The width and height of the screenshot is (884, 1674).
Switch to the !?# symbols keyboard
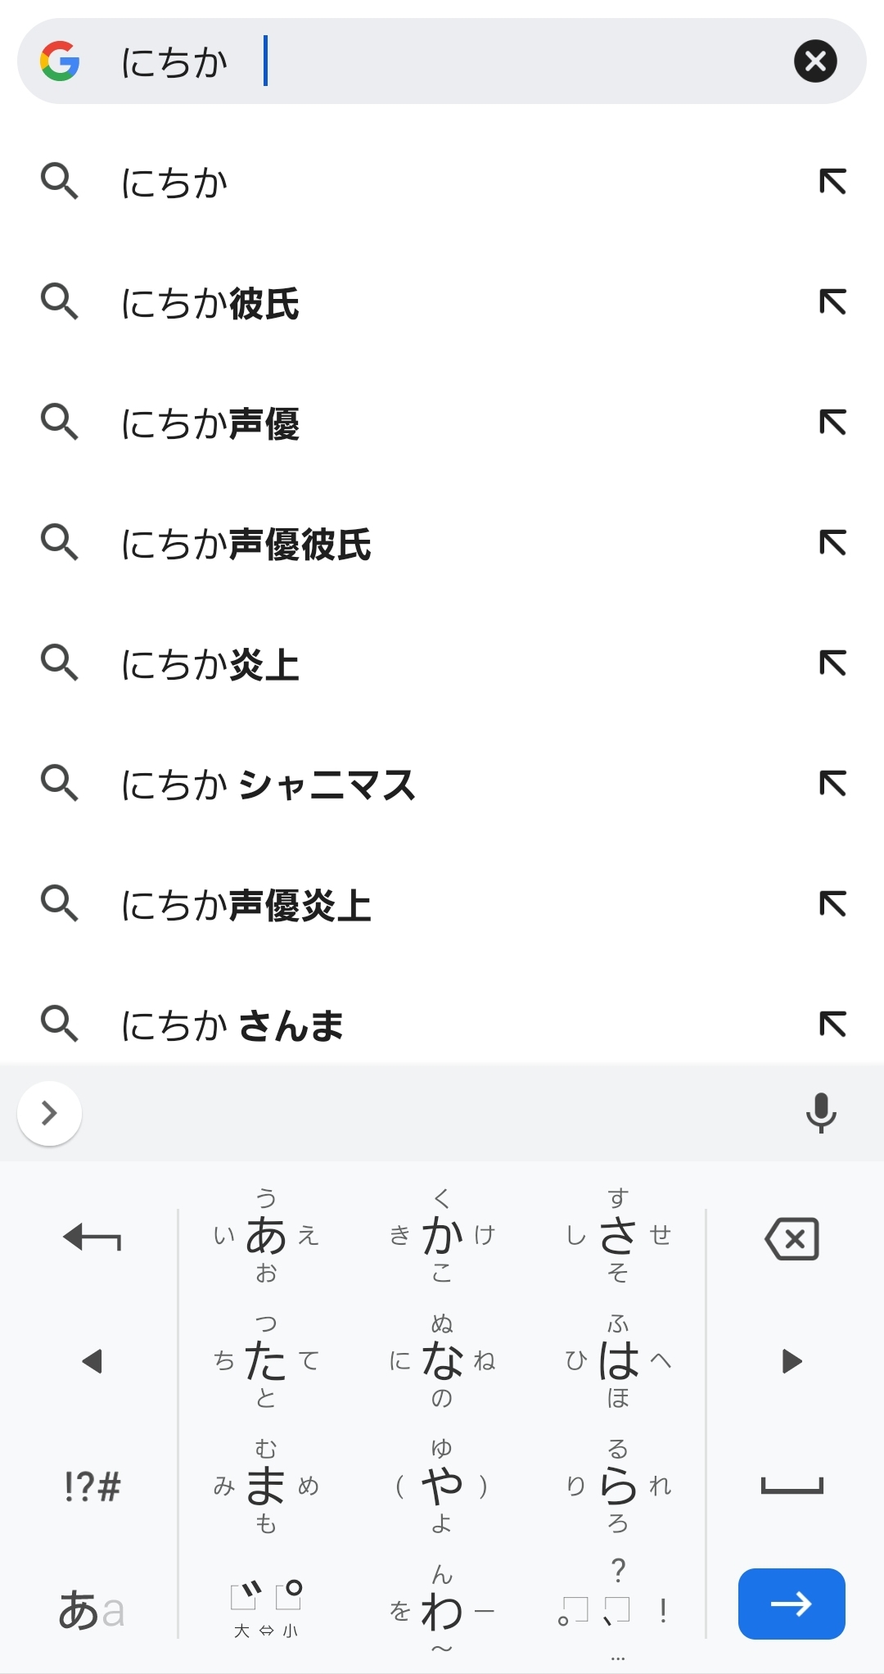92,1486
